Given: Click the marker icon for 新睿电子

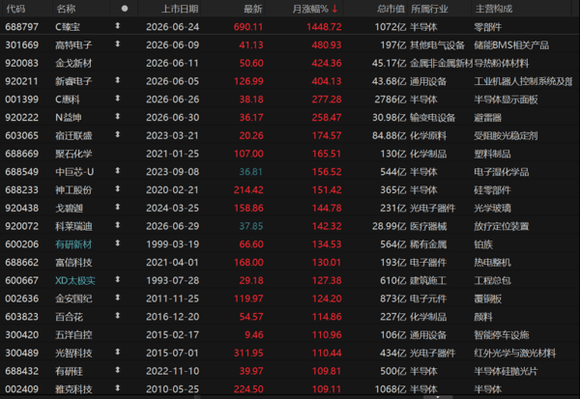Looking at the screenshot, I should 118,80.
